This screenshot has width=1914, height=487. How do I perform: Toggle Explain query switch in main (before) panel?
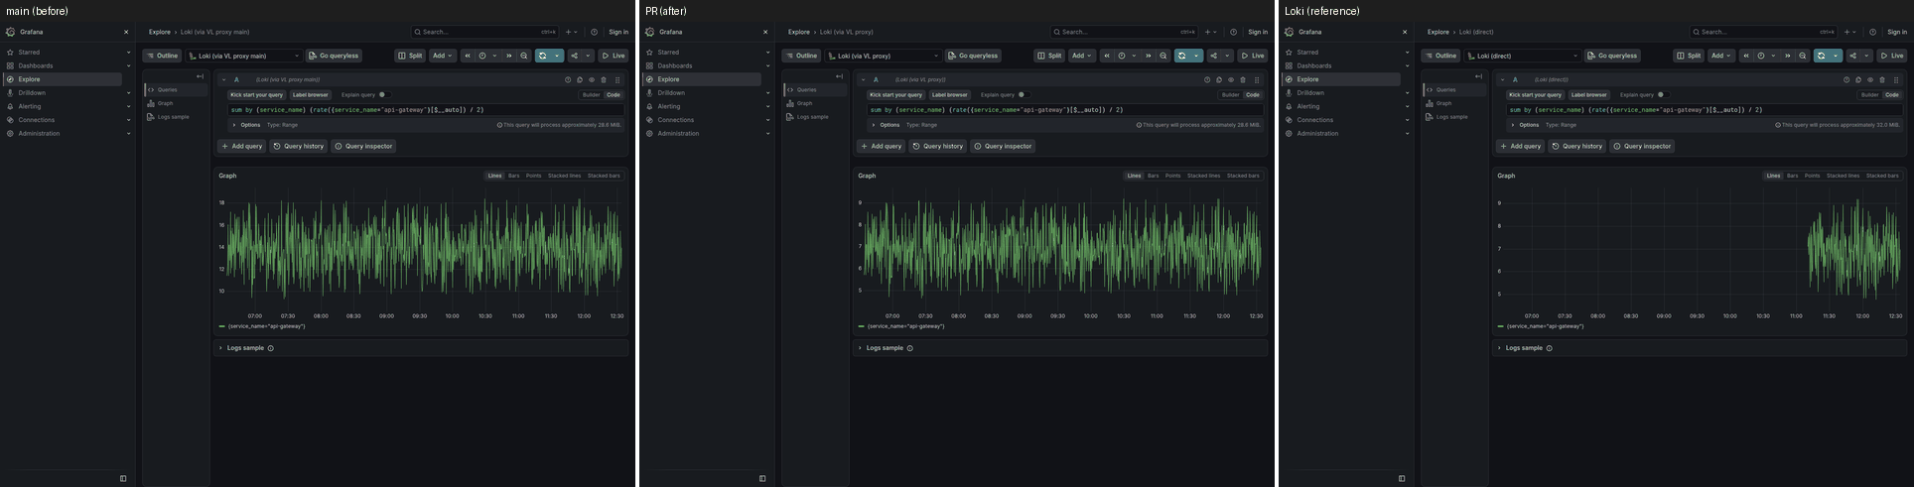[383, 95]
